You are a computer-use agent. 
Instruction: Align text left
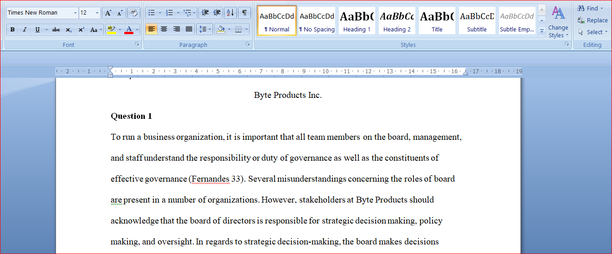tap(152, 30)
